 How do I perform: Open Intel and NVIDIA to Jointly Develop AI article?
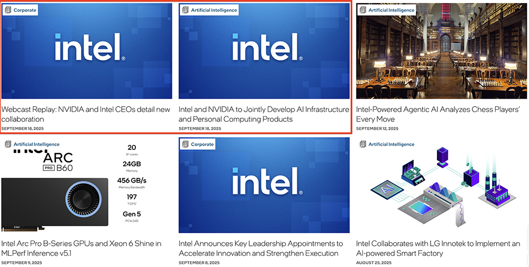pos(263,114)
